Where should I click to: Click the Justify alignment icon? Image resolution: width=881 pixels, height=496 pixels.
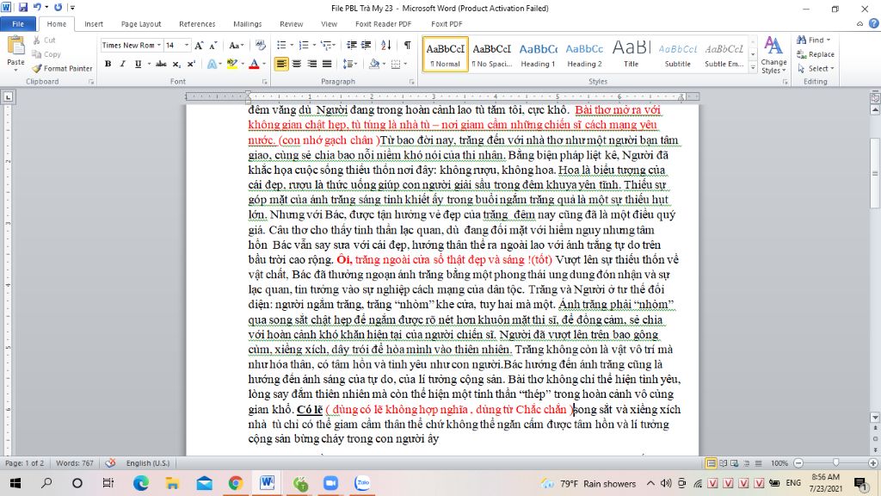pyautogui.click(x=327, y=64)
